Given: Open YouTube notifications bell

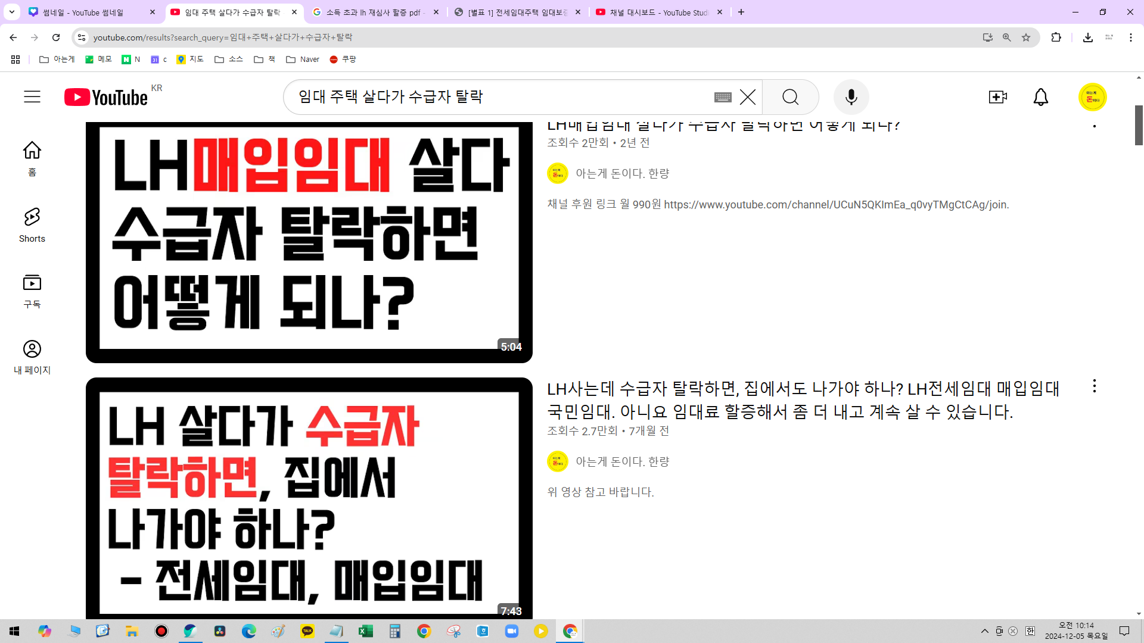Looking at the screenshot, I should click(x=1041, y=97).
